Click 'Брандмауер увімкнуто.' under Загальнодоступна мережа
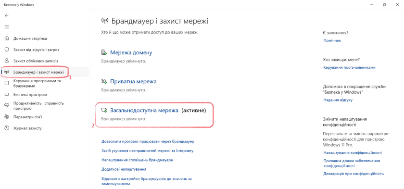 (x=123, y=119)
